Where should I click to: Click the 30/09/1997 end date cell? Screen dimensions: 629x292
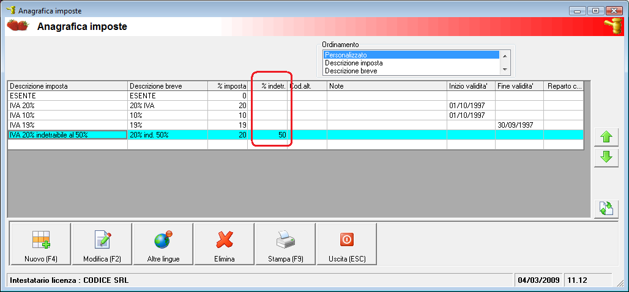(519, 125)
